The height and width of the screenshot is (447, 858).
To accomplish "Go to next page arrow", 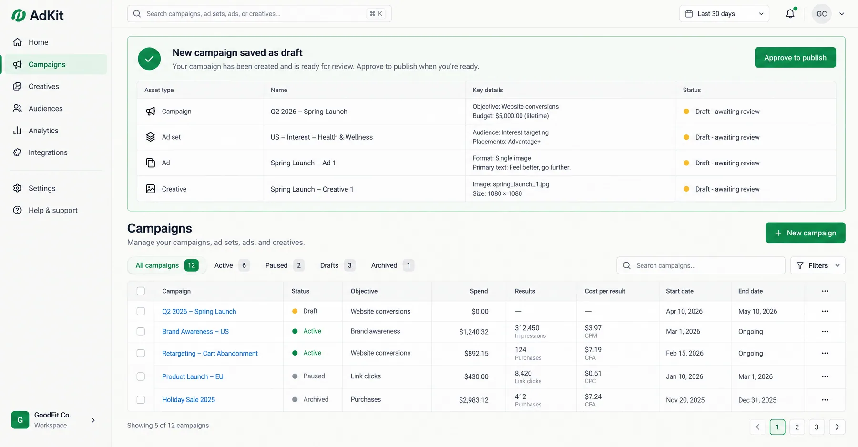I will tap(837, 427).
